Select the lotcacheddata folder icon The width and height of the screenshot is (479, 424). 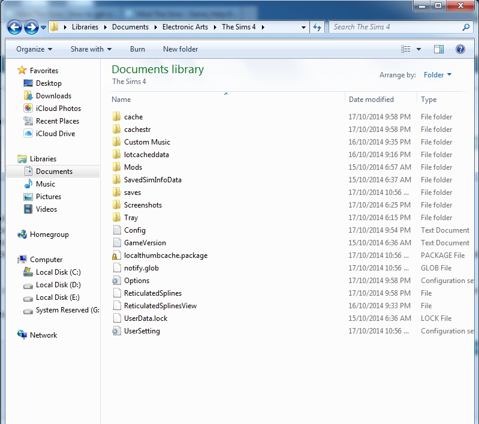116,154
